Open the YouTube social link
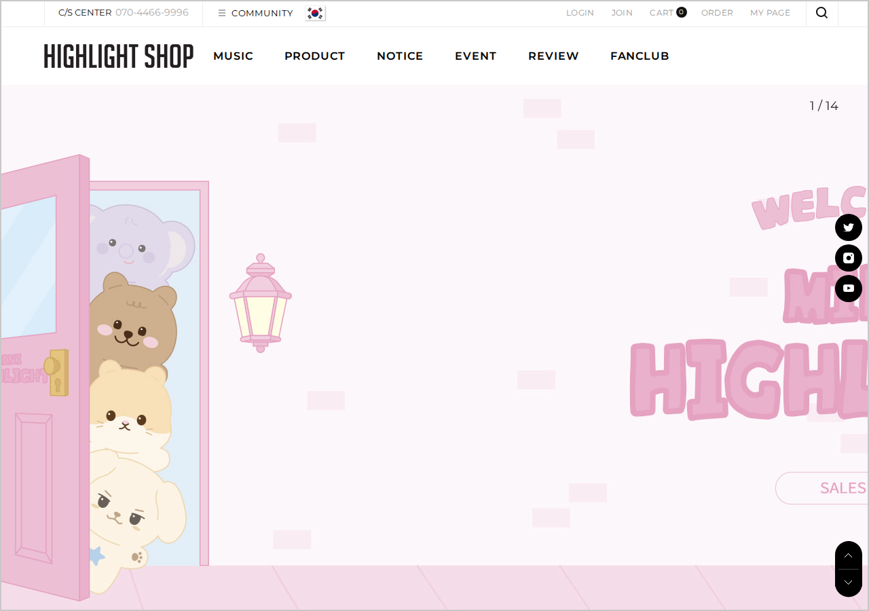 tap(849, 289)
